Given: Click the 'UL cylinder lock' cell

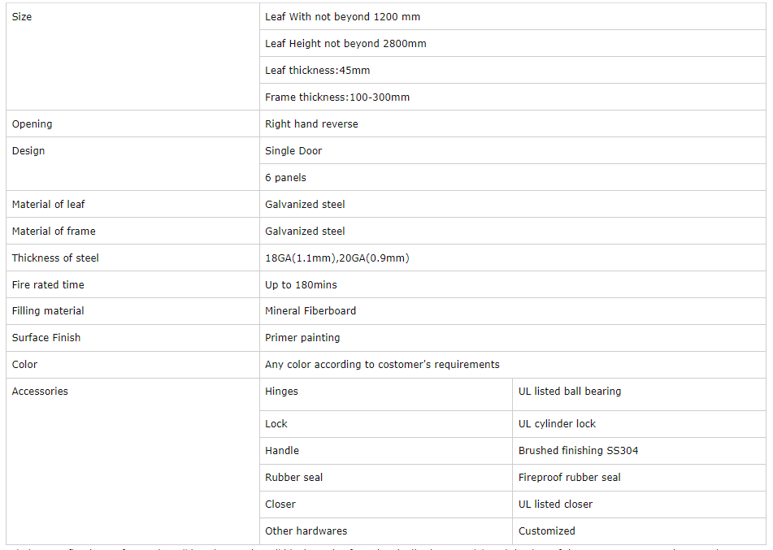Looking at the screenshot, I should 557,424.
